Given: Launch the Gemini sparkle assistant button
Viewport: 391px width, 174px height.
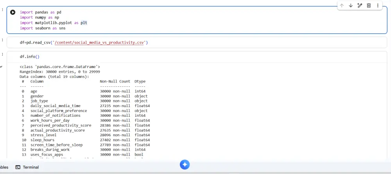Looking at the screenshot, I should pyautogui.click(x=185, y=165).
